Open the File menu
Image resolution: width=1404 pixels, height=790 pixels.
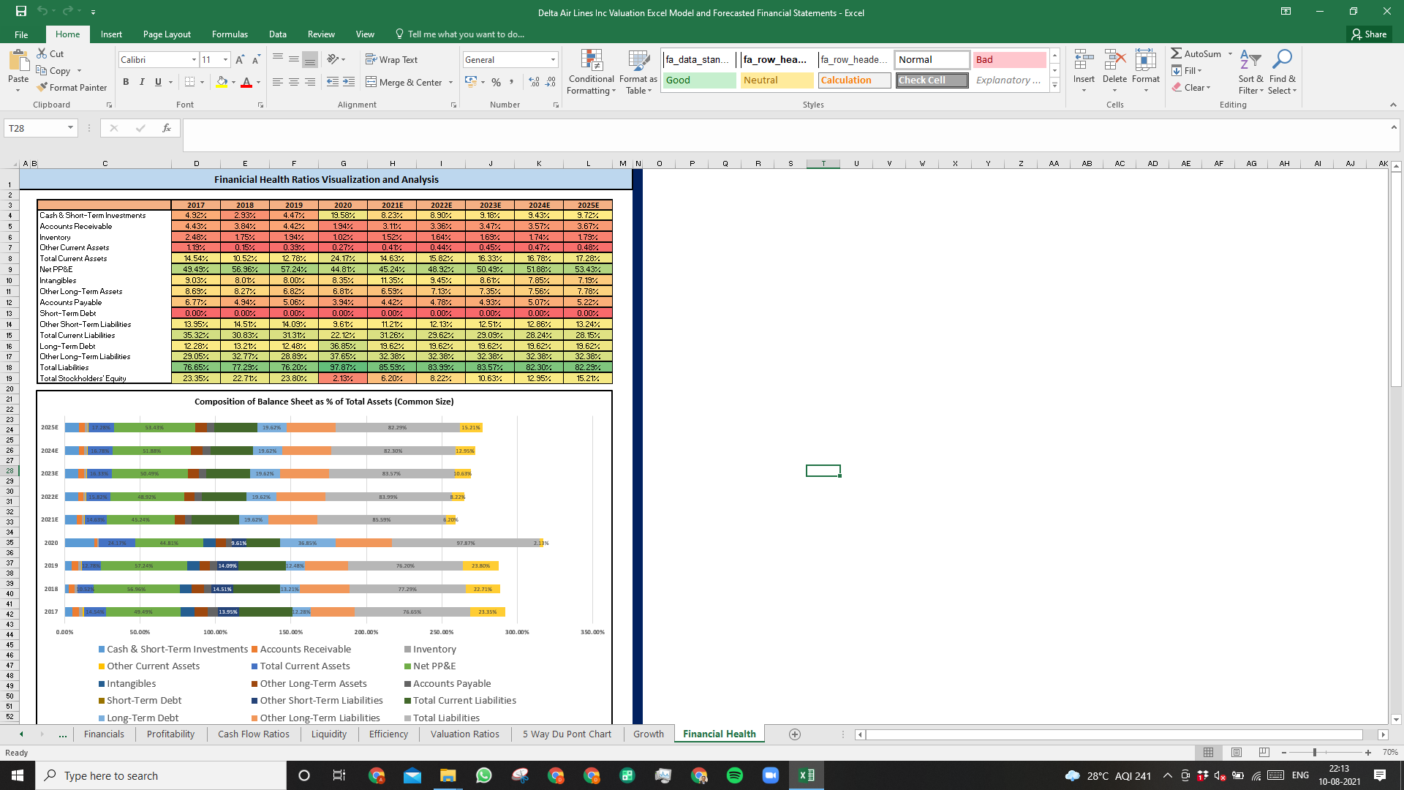(x=22, y=34)
